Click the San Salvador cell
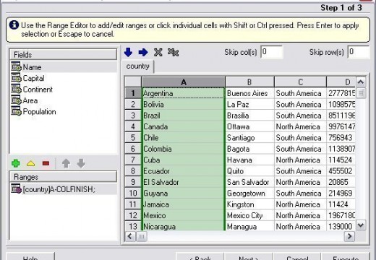 [x=249, y=182]
